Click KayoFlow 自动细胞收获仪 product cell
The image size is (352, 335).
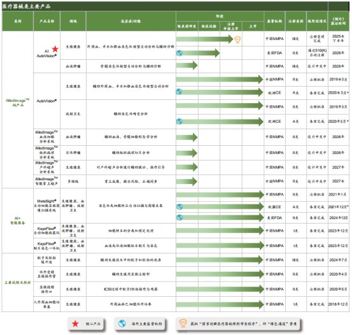(x=46, y=231)
